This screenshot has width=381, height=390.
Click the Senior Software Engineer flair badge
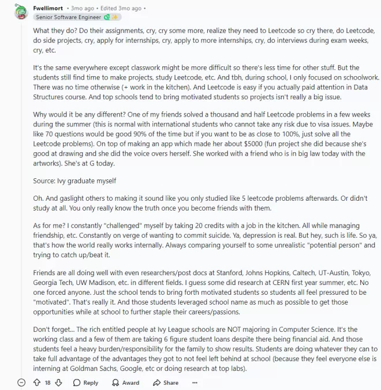click(77, 17)
